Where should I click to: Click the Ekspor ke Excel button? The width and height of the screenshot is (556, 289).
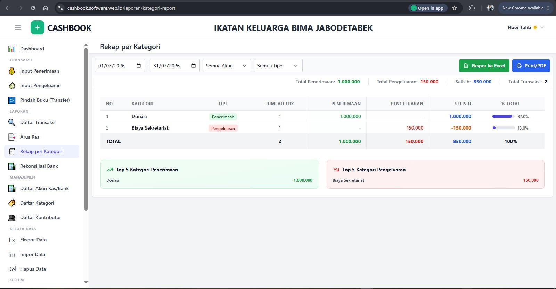click(484, 66)
